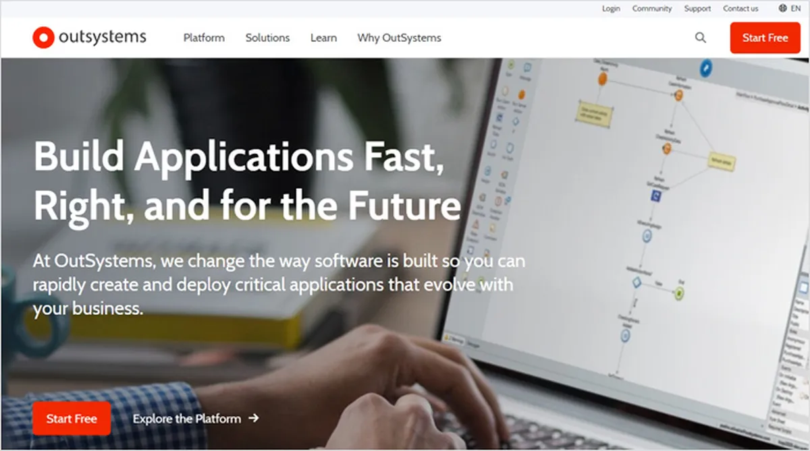Open the search magnifier icon
The width and height of the screenshot is (810, 451).
tap(701, 38)
